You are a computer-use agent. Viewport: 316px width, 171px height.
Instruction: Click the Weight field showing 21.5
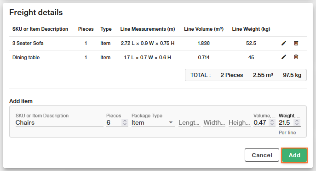[x=286, y=122]
